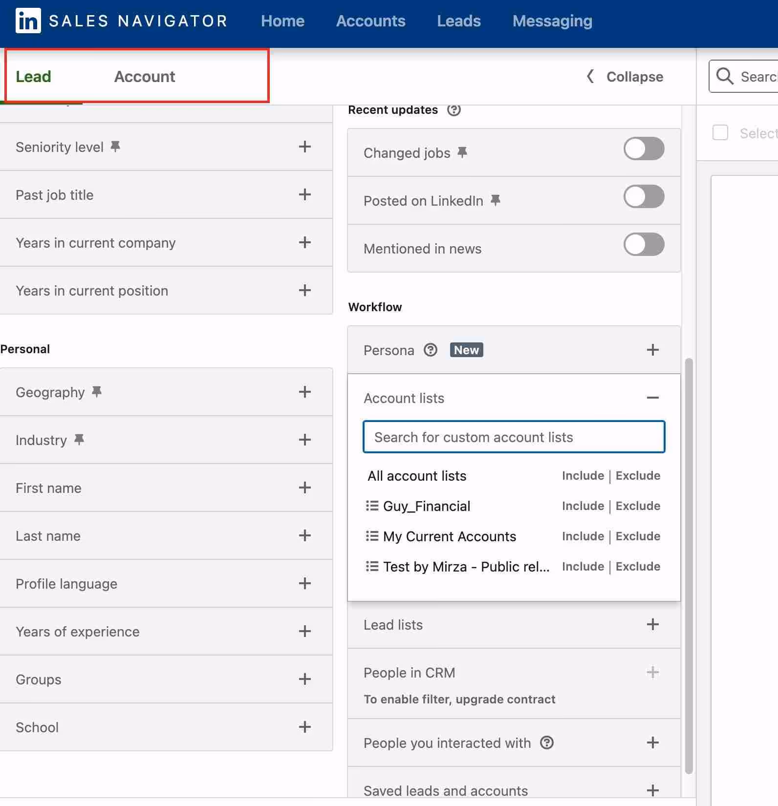Click the list icon beside Test by Mirza
Screen dimensions: 778x806
pyautogui.click(x=372, y=566)
